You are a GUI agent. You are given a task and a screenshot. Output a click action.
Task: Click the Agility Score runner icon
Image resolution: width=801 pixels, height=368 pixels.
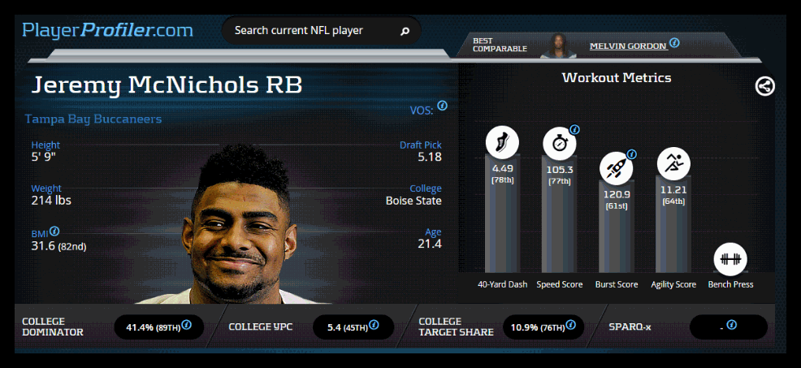tap(673, 164)
